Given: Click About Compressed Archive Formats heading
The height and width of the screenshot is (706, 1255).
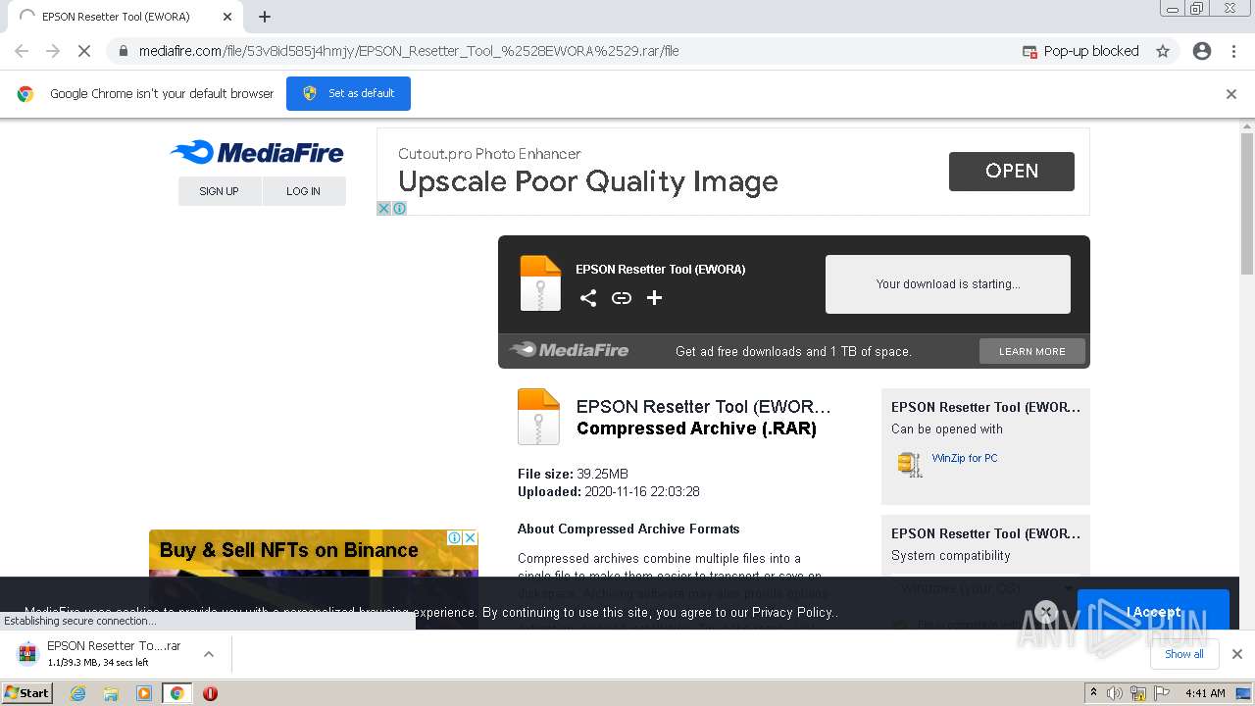Looking at the screenshot, I should [628, 529].
